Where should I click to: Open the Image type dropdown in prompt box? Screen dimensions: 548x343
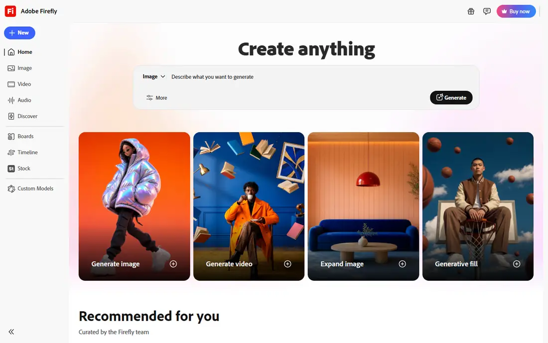(154, 77)
